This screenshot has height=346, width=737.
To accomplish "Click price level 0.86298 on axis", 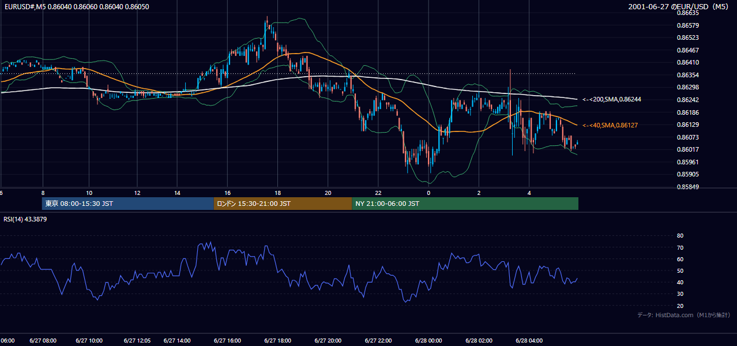I will coord(687,87).
